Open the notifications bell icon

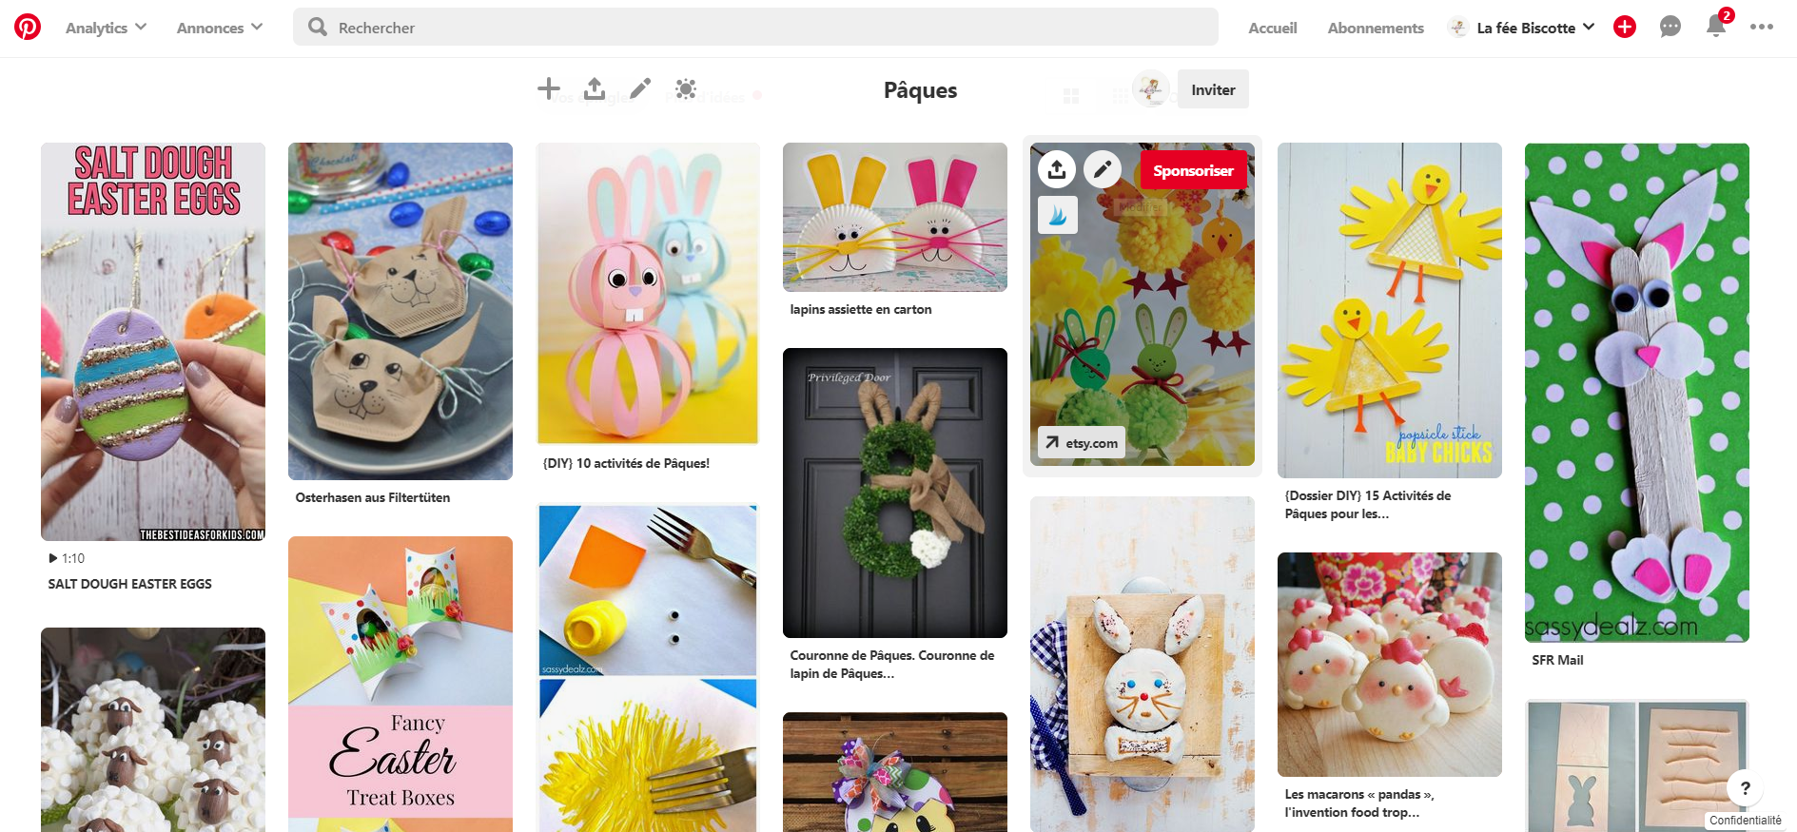1716,26
